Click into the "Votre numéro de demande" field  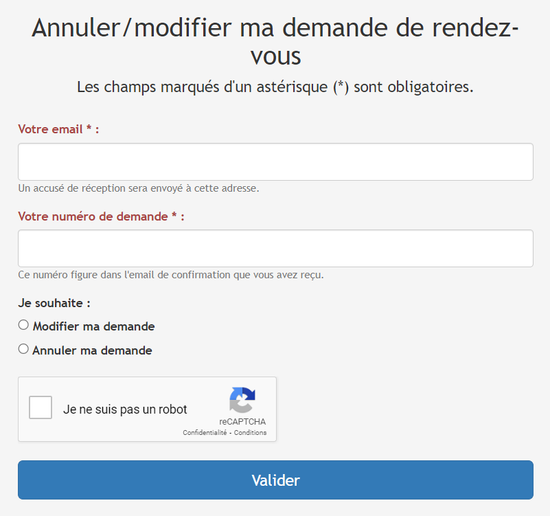275,248
